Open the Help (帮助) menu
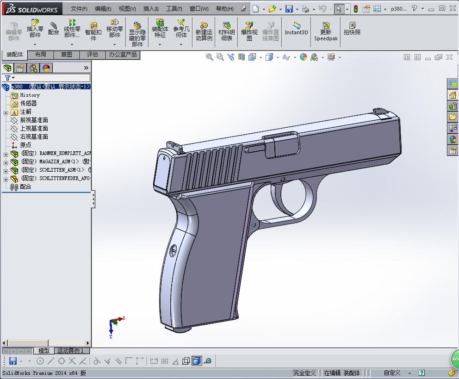 point(225,9)
